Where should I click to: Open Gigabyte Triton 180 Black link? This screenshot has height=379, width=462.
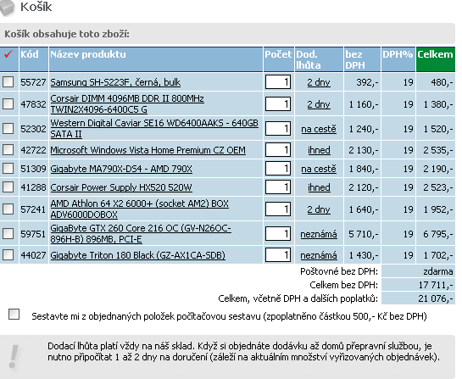click(137, 255)
